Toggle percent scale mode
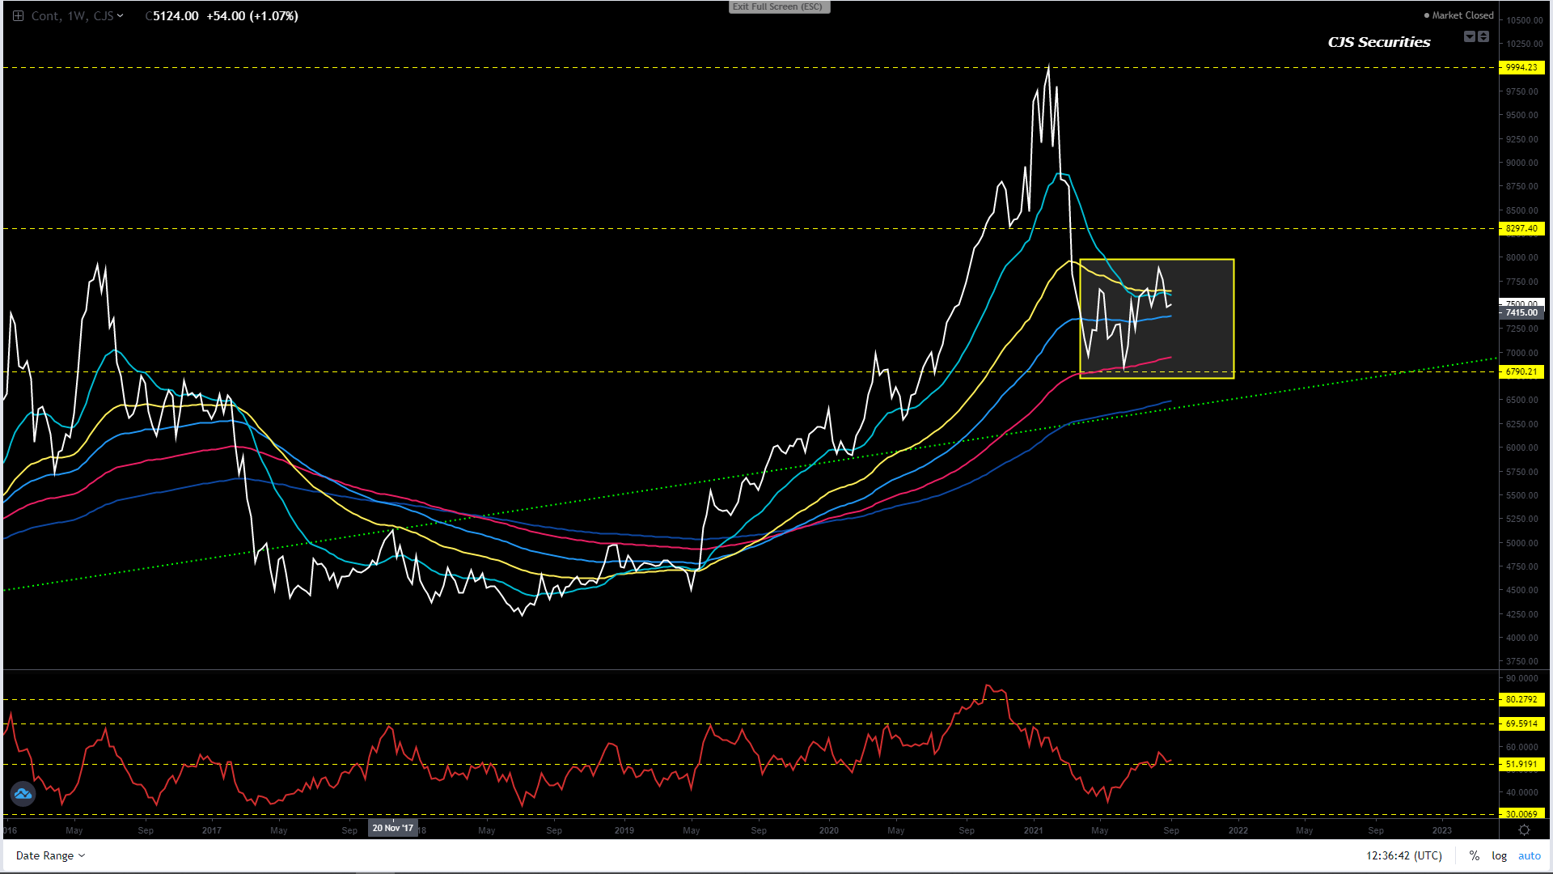The image size is (1553, 874). [1475, 855]
